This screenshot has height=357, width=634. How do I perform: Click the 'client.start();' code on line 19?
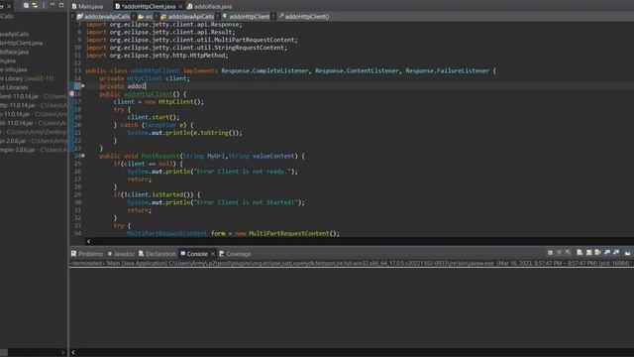click(154, 117)
